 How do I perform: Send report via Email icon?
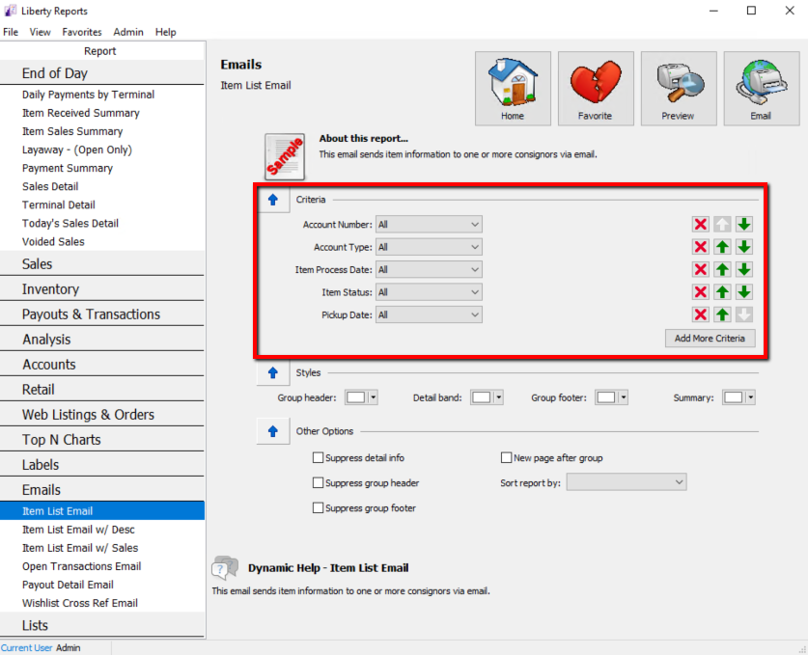click(762, 88)
